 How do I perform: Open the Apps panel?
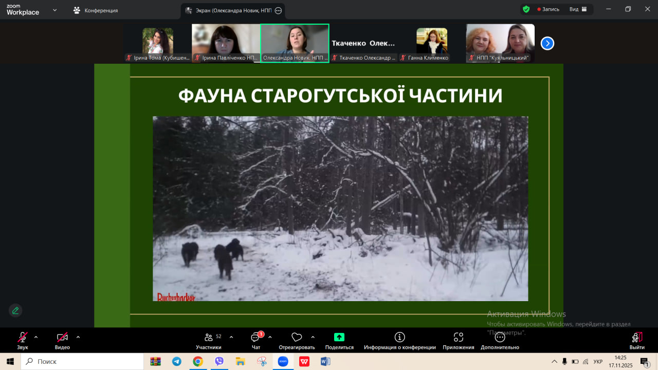pos(458,337)
